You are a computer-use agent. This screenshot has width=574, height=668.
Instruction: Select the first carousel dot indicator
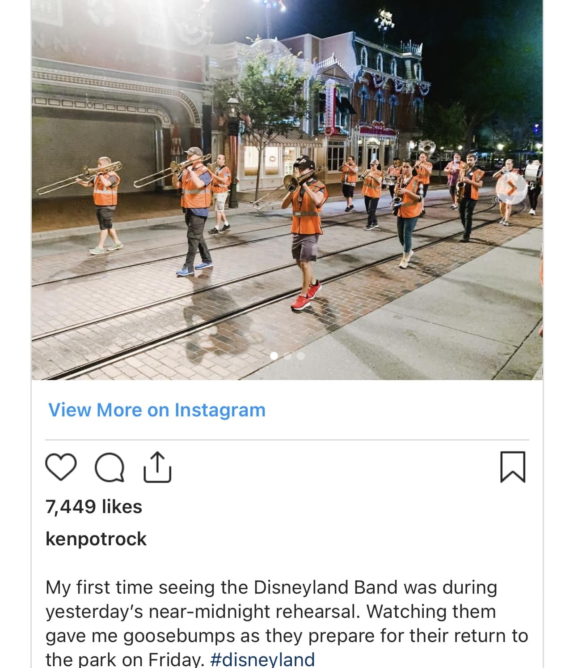274,356
